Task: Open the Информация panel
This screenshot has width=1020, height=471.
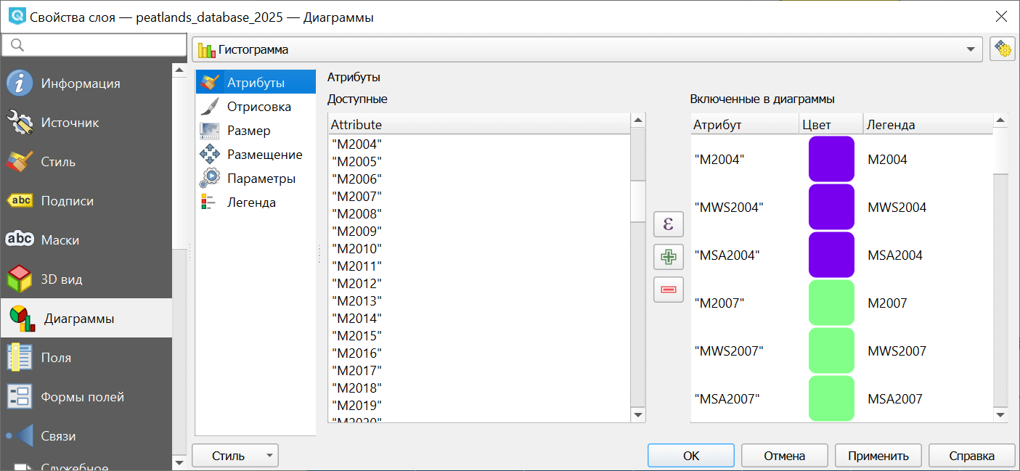Action: click(x=73, y=83)
